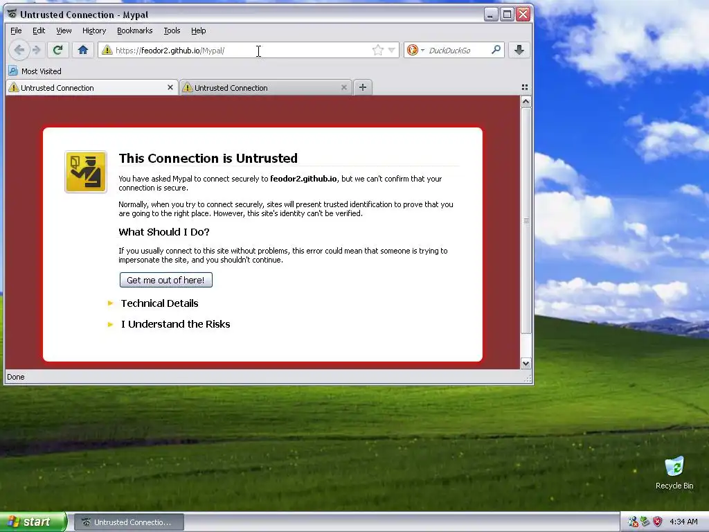Close the Mypal window
The width and height of the screenshot is (709, 532).
523,15
